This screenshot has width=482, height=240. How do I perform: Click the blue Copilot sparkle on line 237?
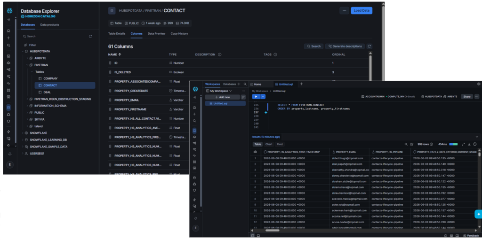265,113
